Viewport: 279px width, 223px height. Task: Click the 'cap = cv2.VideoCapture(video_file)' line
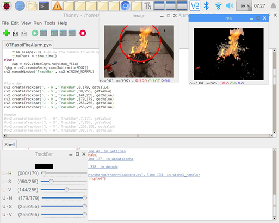coord(45,64)
